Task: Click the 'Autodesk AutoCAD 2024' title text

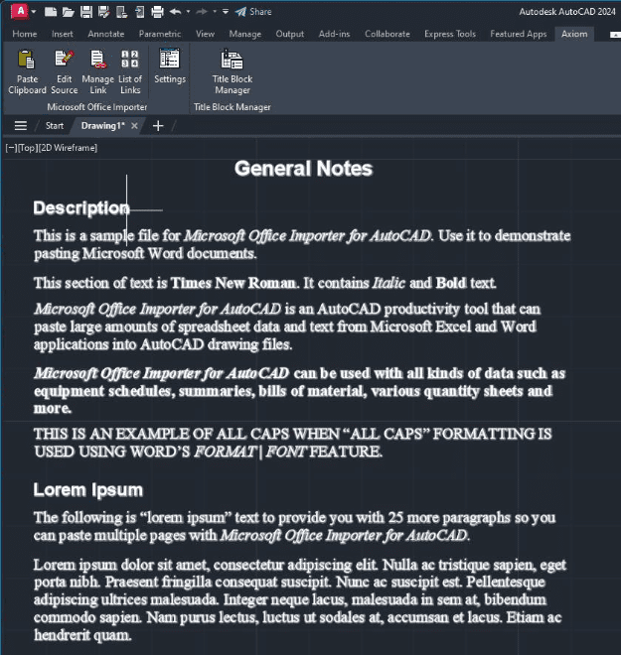Action: (567, 12)
